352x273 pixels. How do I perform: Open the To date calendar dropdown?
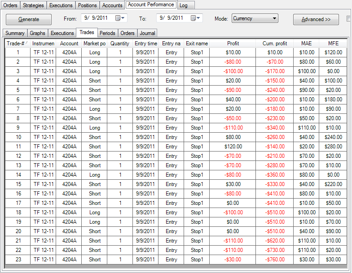click(196, 18)
